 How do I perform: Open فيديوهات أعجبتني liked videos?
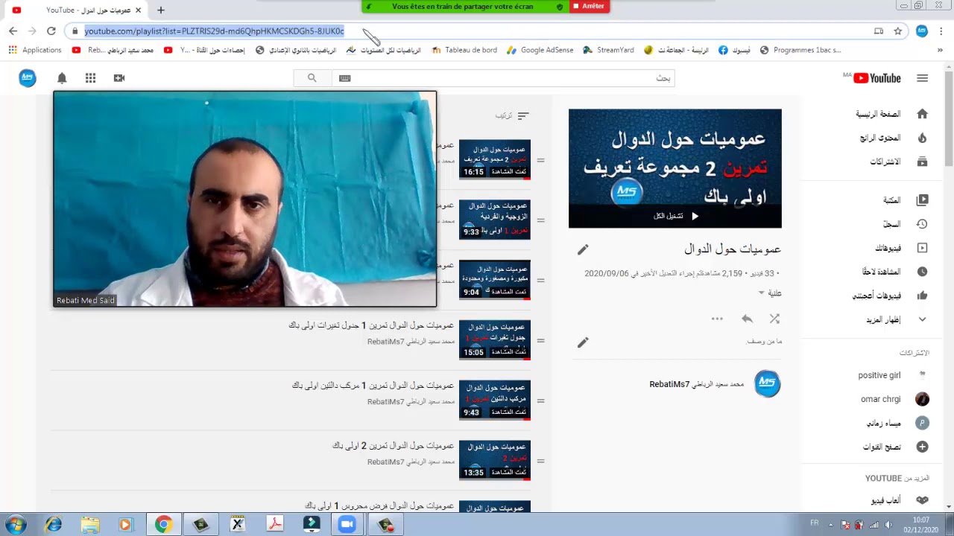(x=891, y=296)
